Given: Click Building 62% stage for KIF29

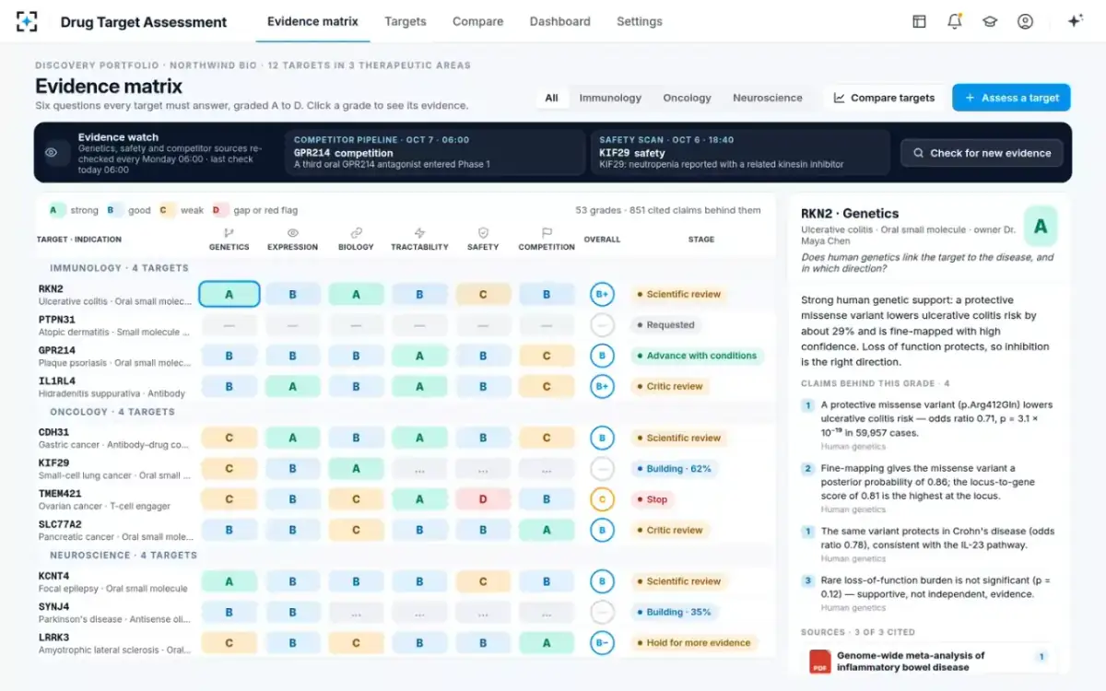Looking at the screenshot, I should point(674,469).
